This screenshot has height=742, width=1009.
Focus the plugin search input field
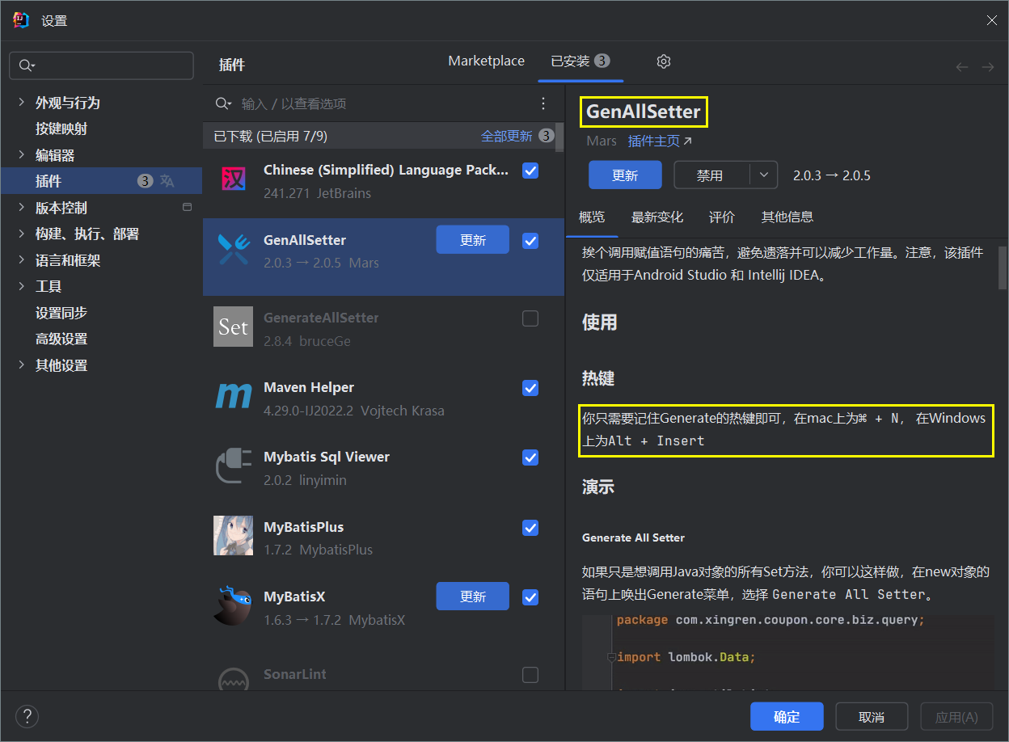[384, 103]
